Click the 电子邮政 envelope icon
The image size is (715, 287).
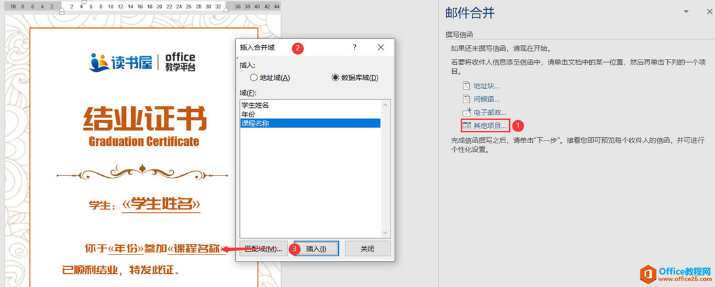coord(466,112)
